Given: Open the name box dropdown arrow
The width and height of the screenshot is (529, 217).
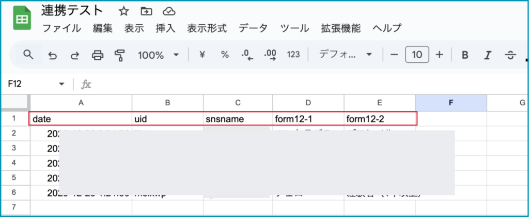Looking at the screenshot, I should point(61,84).
